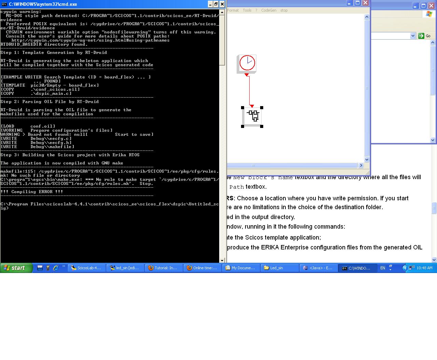This screenshot has width=437, height=360.
Task: Switch to Tutorial Firefox taskbar button
Action: (164, 268)
